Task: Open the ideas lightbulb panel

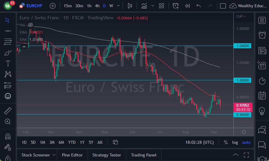Action: pos(262,111)
